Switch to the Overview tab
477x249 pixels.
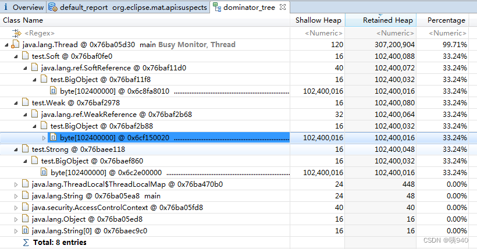tap(23, 7)
